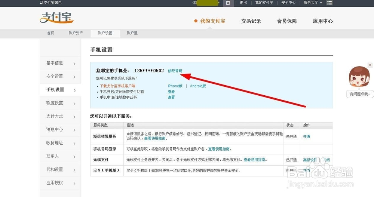Click the Alipay logo
374x197 pixels.
(x=56, y=18)
